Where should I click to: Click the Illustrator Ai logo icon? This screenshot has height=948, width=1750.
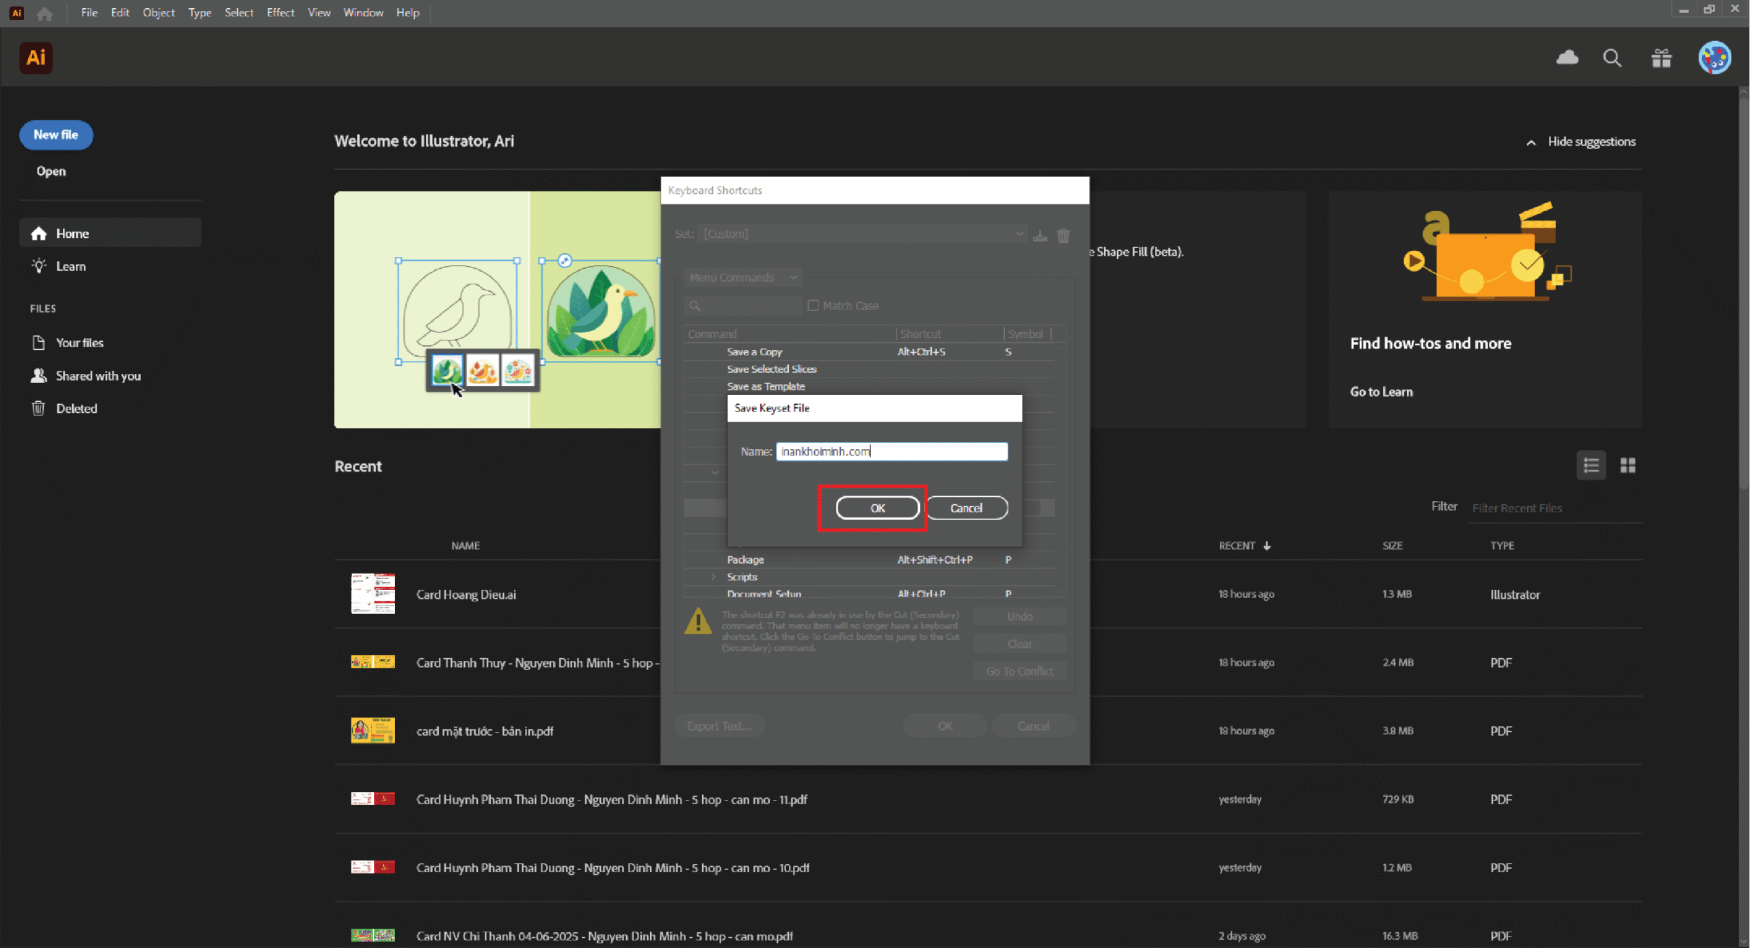[x=36, y=57]
